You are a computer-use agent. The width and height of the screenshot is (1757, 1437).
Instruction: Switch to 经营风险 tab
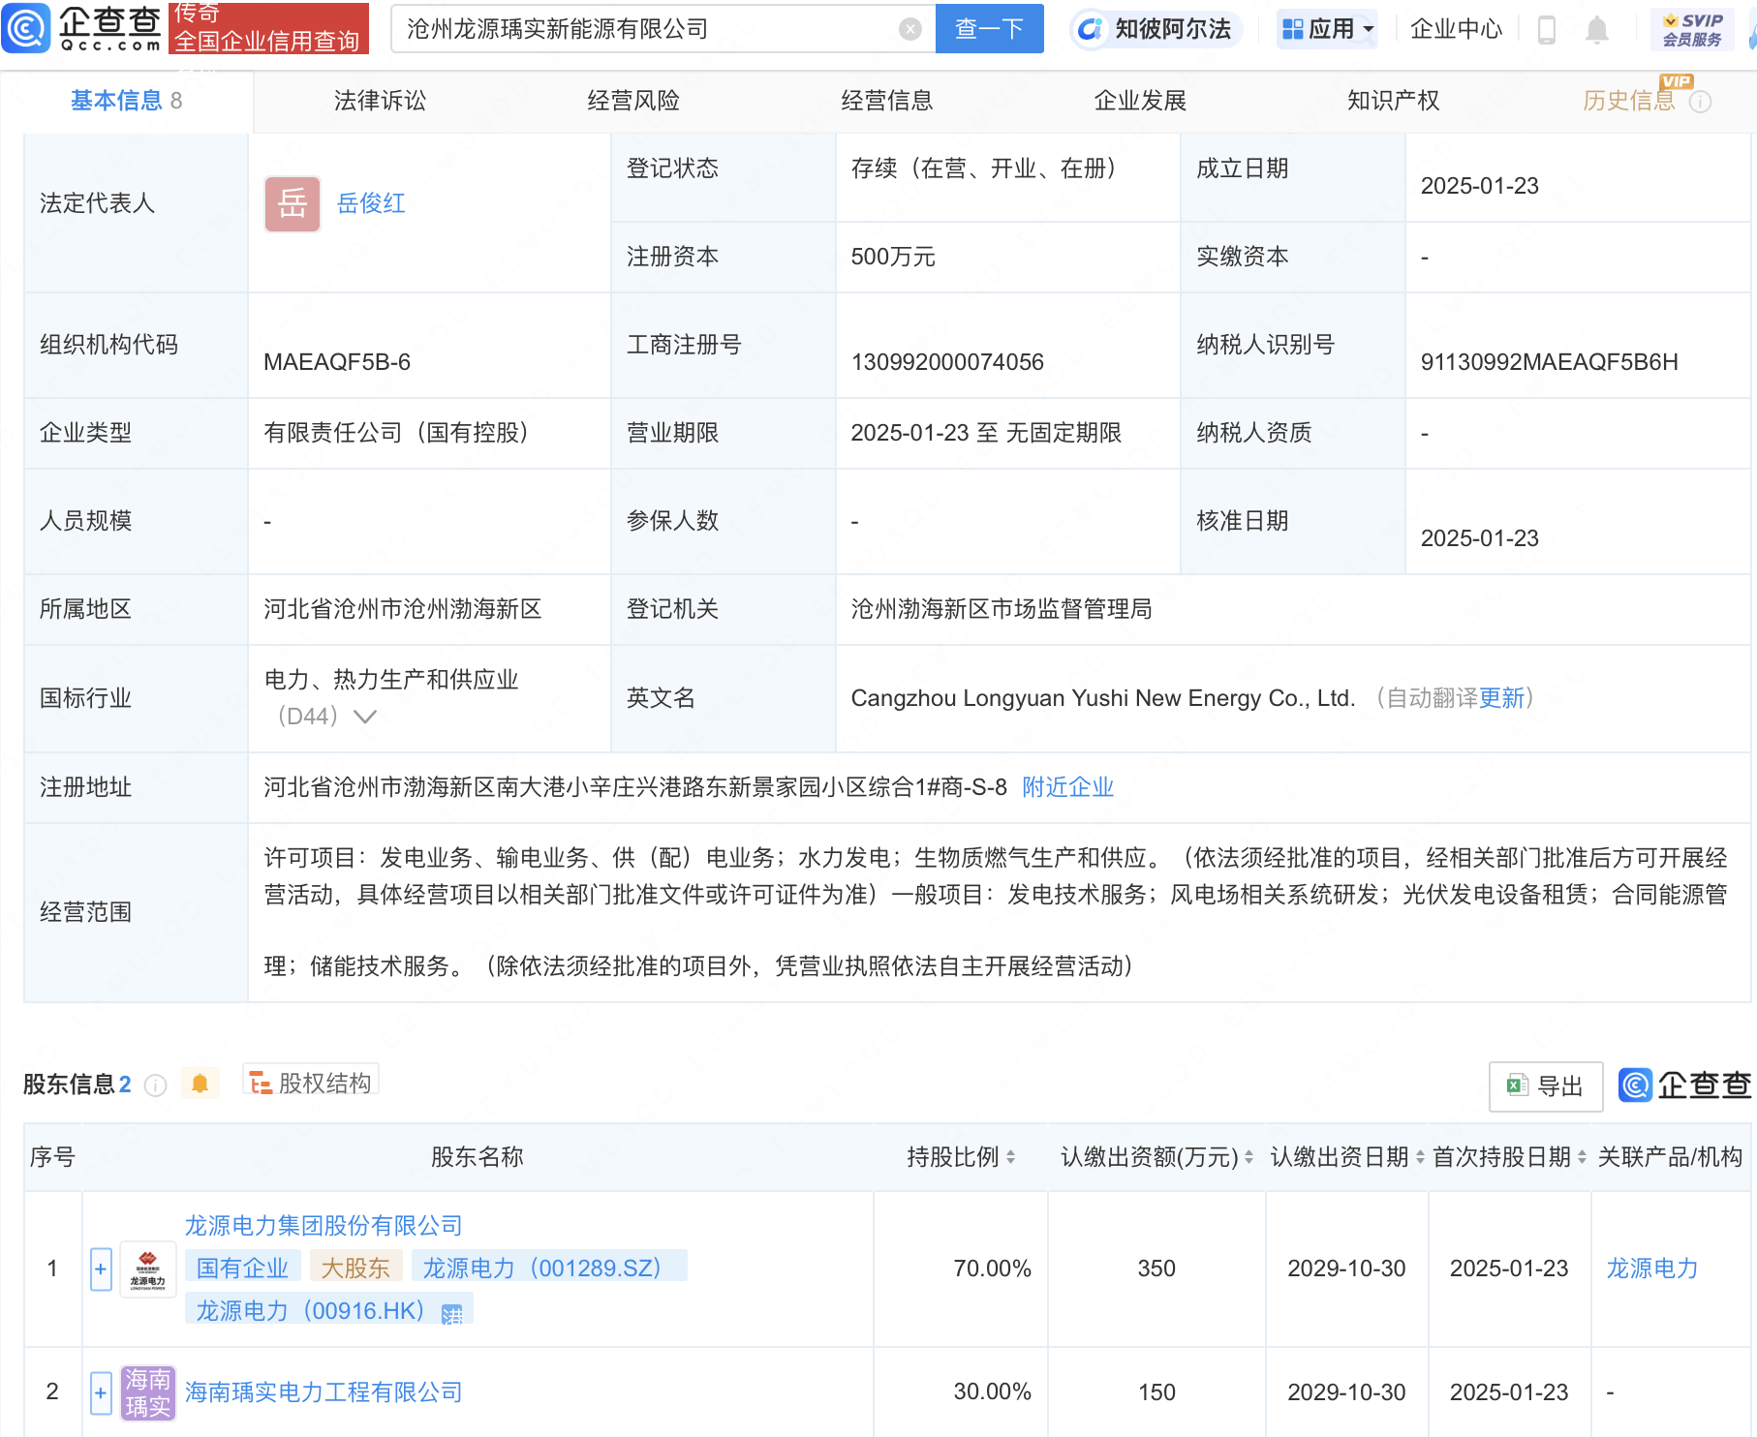(x=633, y=101)
